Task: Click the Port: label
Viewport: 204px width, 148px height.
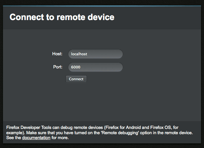Action: click(58, 67)
